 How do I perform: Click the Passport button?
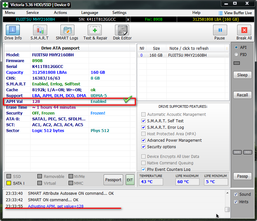(113, 180)
